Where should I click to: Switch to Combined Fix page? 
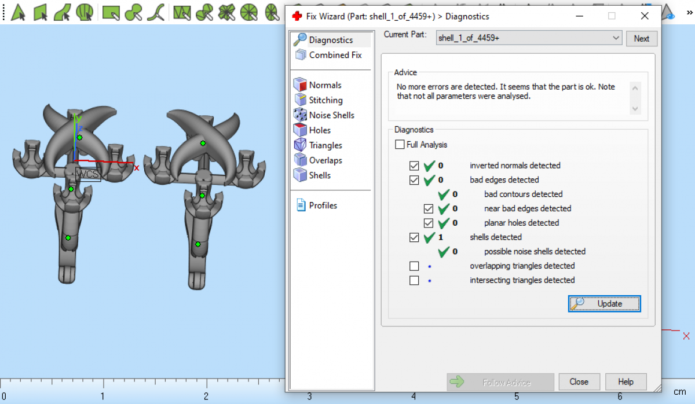[335, 55]
